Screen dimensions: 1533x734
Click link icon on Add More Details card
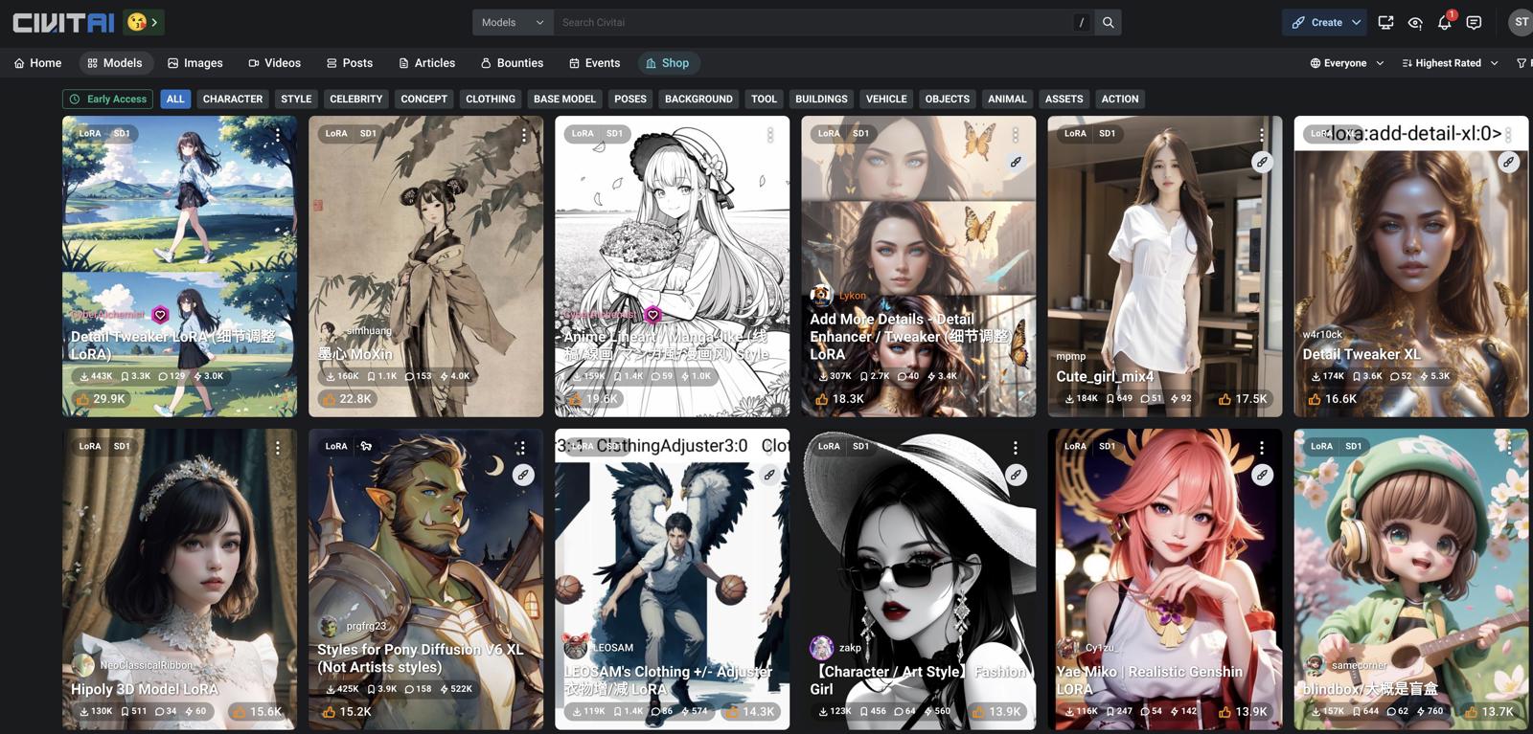click(1016, 162)
